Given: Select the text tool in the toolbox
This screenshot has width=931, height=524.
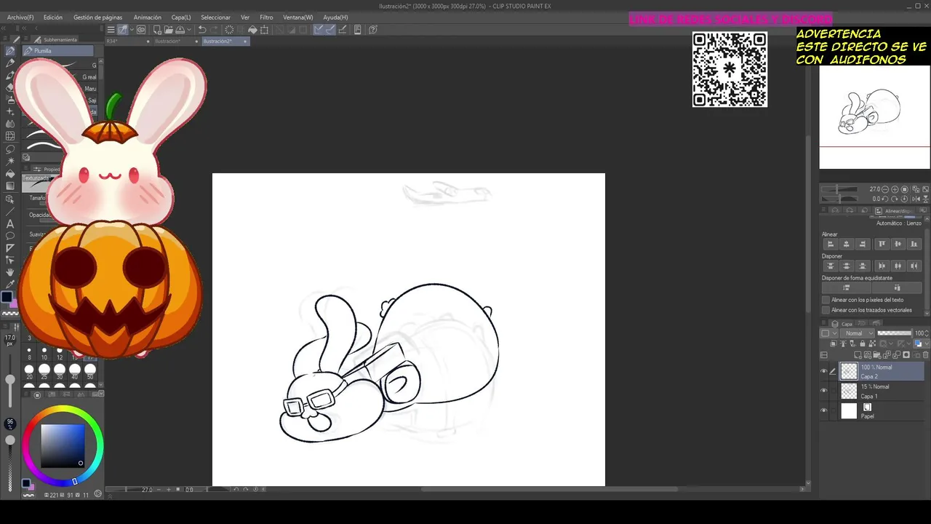Looking at the screenshot, I should click(10, 223).
